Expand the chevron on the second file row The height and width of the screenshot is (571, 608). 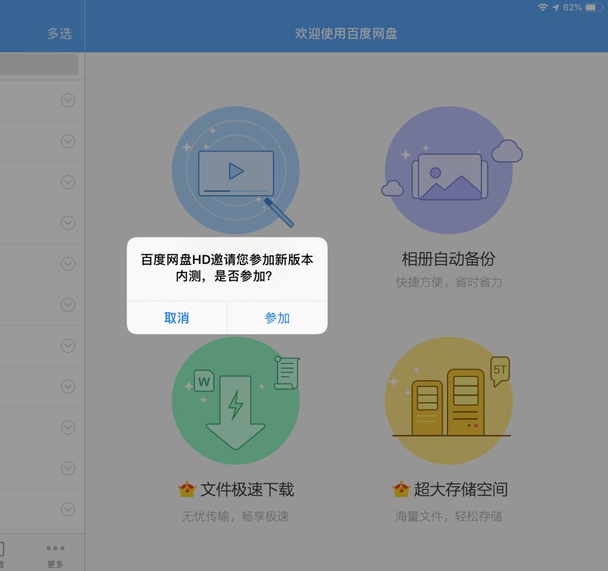click(68, 141)
